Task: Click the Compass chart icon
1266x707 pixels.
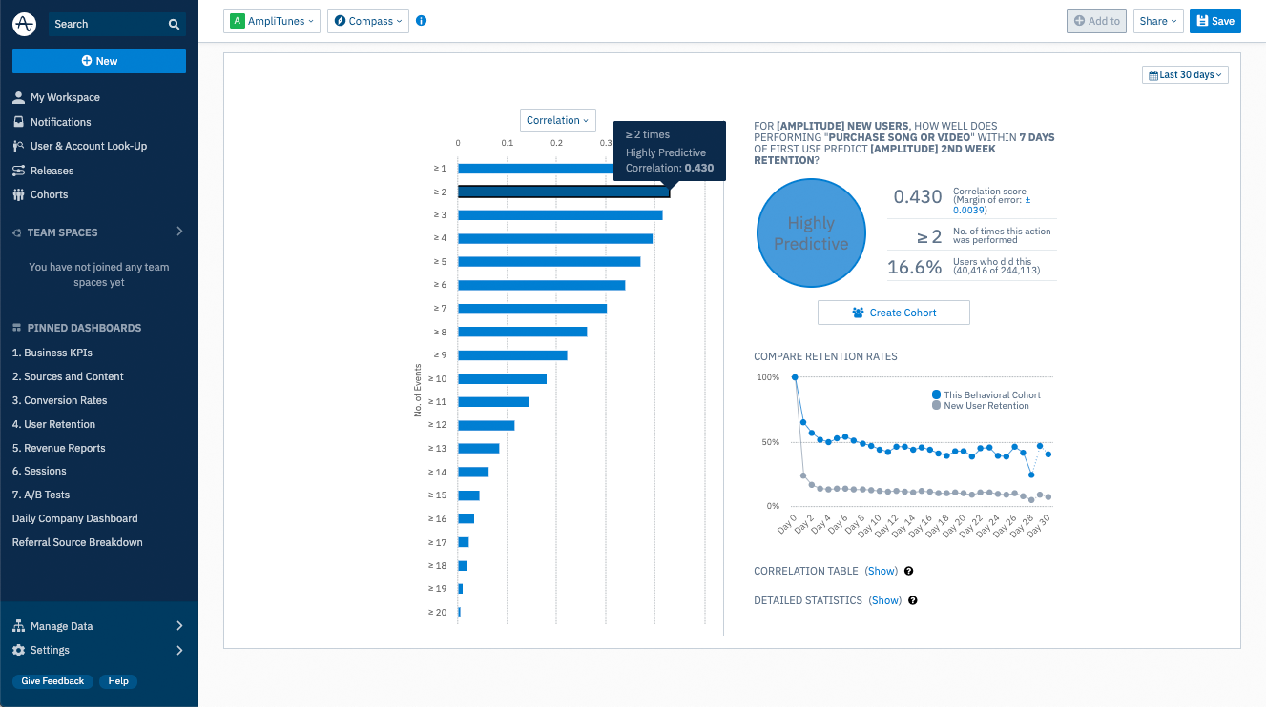Action: (x=340, y=21)
